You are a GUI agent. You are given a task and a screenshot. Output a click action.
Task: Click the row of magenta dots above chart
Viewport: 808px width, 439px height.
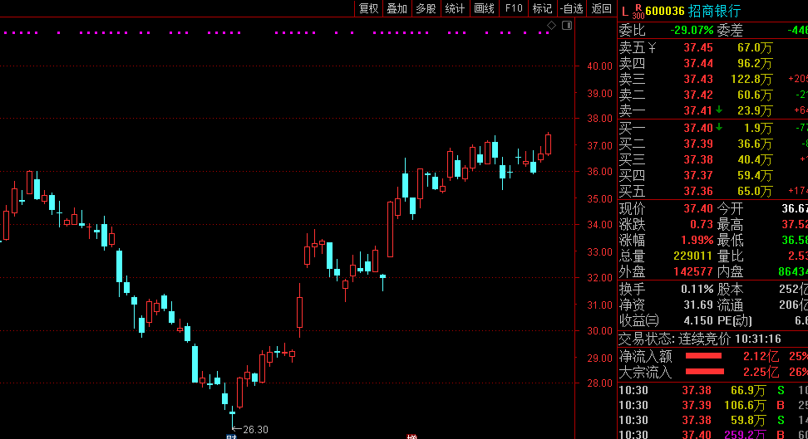tap(277, 33)
